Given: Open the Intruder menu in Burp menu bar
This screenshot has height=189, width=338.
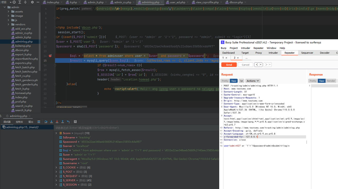Looking at the screenshot, I should click(x=246, y=48).
